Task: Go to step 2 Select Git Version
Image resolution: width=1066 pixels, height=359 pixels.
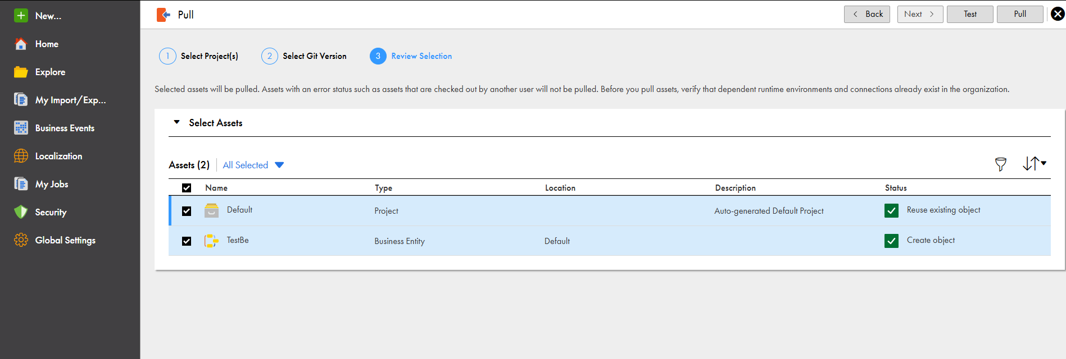Action: (304, 56)
